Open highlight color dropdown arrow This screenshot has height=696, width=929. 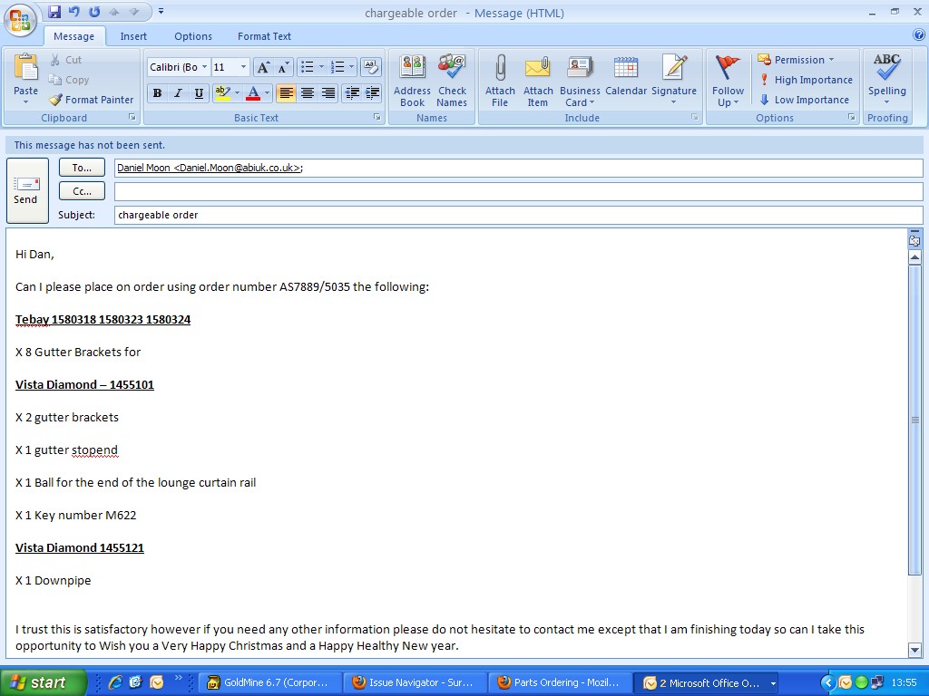point(237,93)
